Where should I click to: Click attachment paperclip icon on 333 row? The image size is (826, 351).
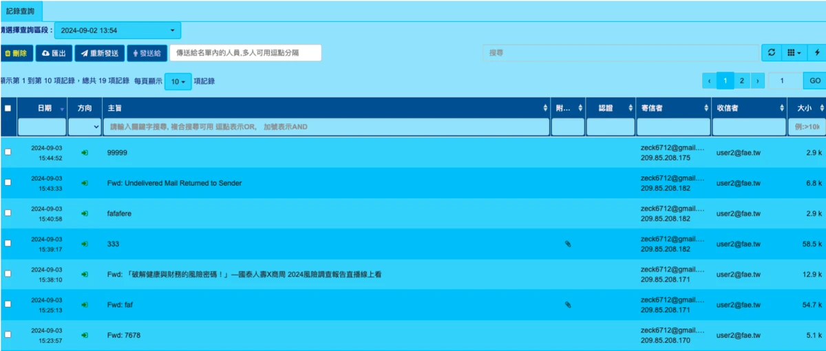(x=568, y=244)
